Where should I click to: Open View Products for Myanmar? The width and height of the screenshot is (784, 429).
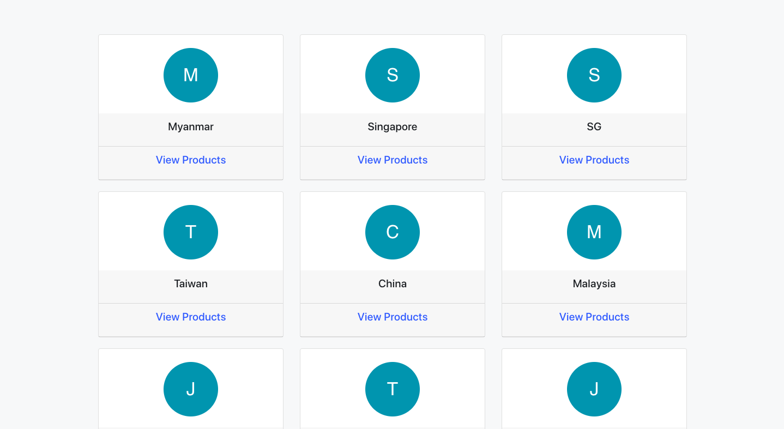[191, 160]
